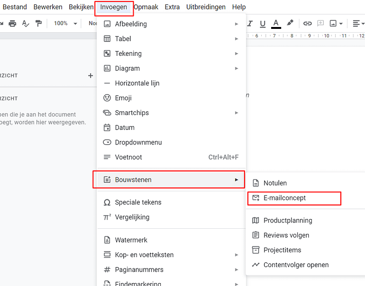Expand the Bouwstenen submenu arrow
365x286 pixels.
pos(237,180)
